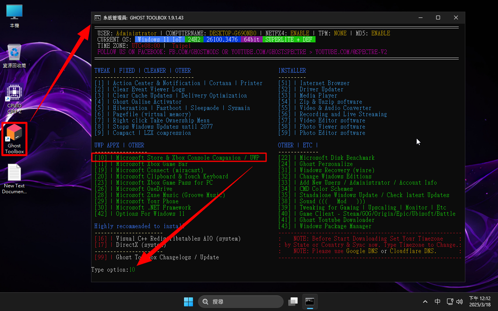Close the Ghost Toolbox window
Screen dimensions: 498x311
tap(456, 18)
